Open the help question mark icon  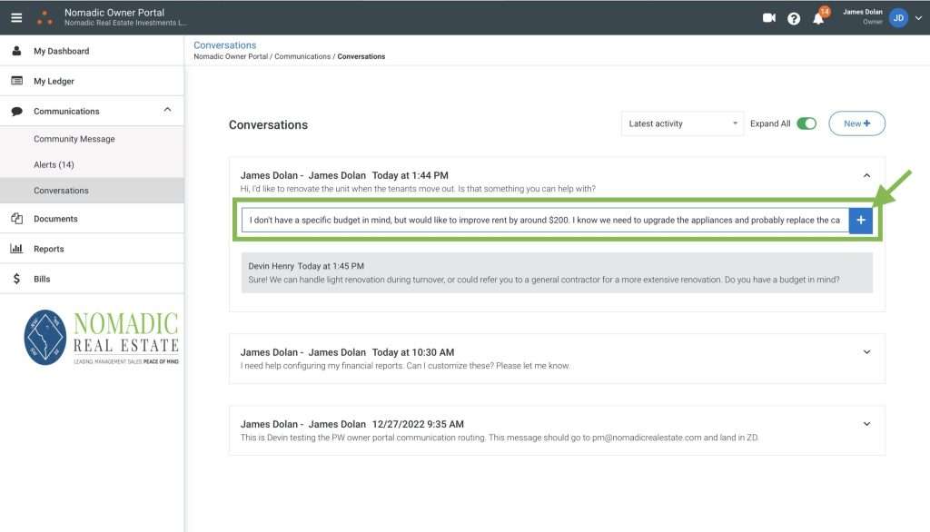pyautogui.click(x=794, y=18)
